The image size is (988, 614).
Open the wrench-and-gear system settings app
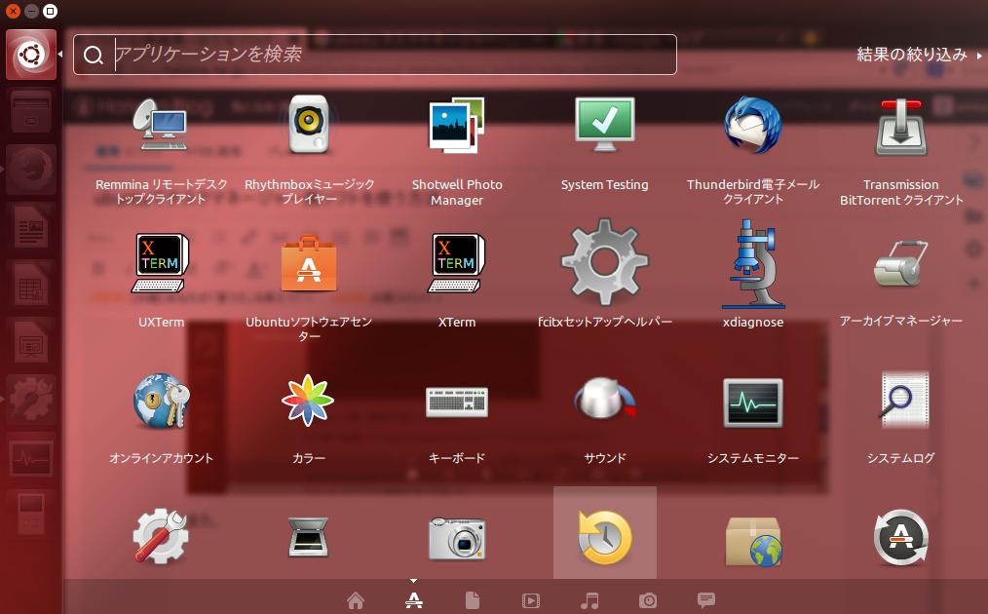click(x=161, y=536)
